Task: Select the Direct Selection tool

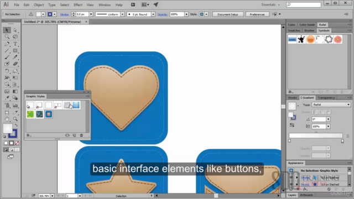Action: click(x=15, y=30)
